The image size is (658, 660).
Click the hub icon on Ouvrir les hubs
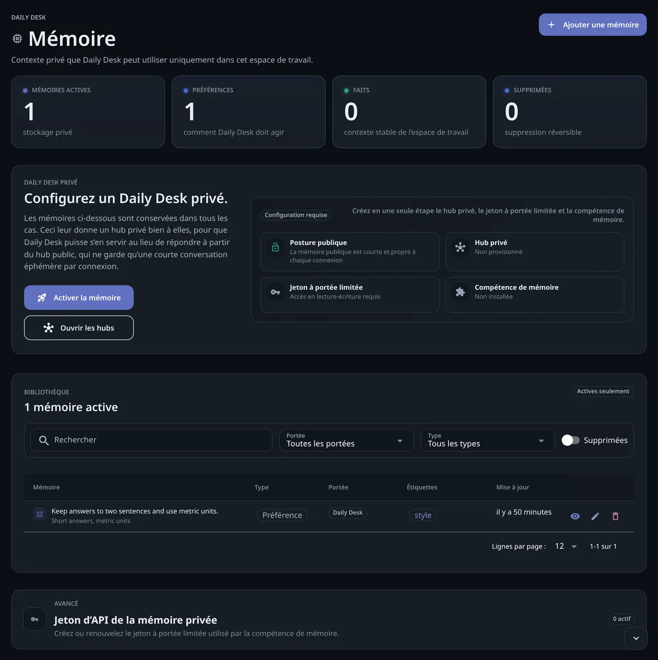click(49, 328)
